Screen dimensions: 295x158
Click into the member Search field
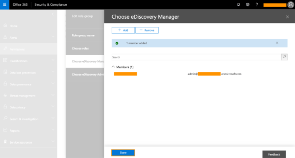196,57
